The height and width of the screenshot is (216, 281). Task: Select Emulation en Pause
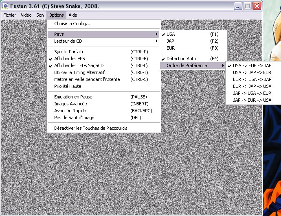click(x=104, y=97)
